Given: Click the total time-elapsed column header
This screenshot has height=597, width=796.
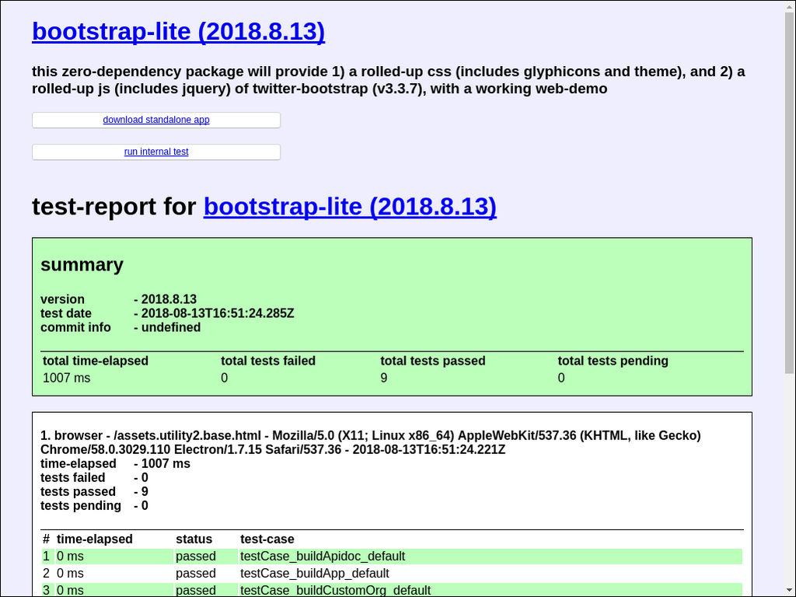Looking at the screenshot, I should (x=96, y=361).
